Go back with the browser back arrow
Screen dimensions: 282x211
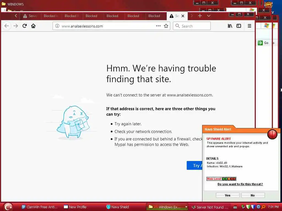tap(7, 26)
